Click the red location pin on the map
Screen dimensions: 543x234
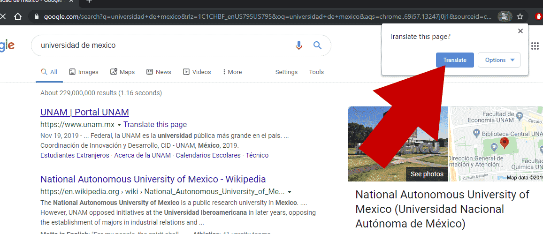505,143
